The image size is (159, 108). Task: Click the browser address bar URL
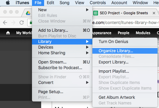(x=125, y=23)
